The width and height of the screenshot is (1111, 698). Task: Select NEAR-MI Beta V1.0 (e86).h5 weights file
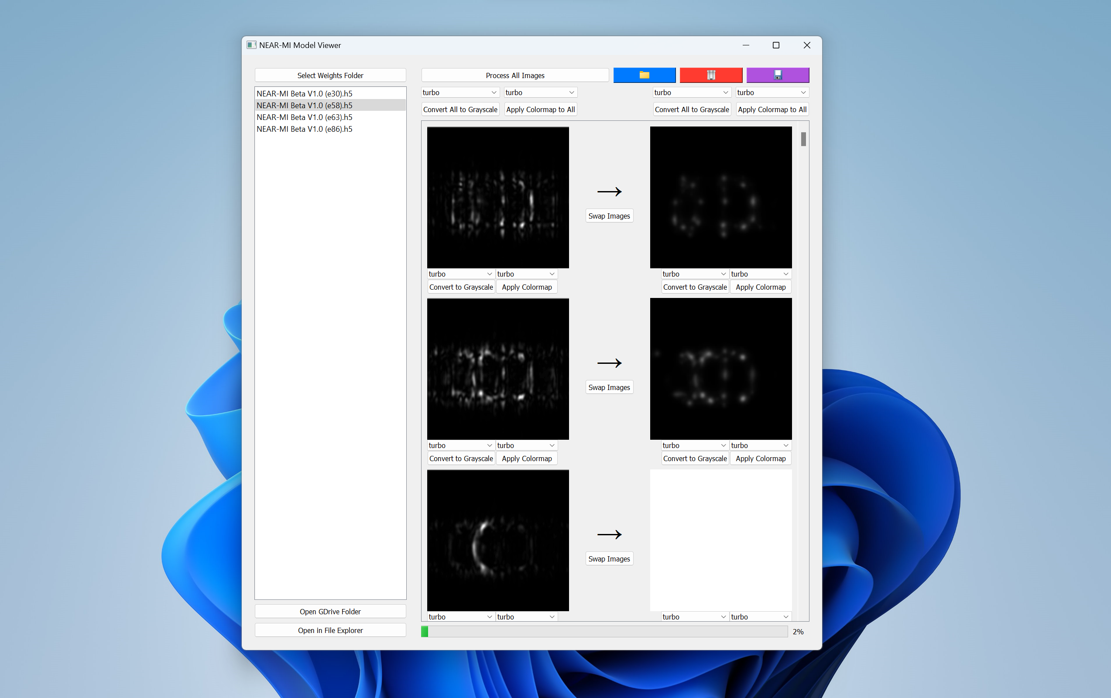[x=305, y=129]
